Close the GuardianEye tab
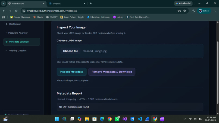The width and height of the screenshot is (219, 123). [x=44, y=4]
